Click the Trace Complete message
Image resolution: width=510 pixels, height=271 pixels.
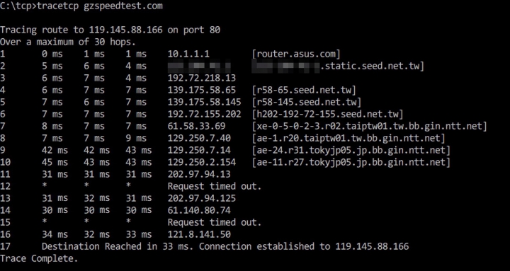click(x=39, y=259)
